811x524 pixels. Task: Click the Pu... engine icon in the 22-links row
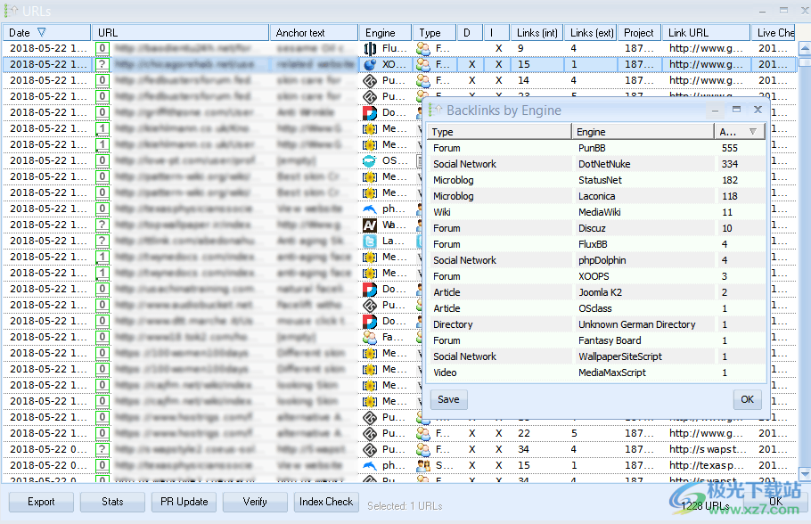tap(369, 433)
